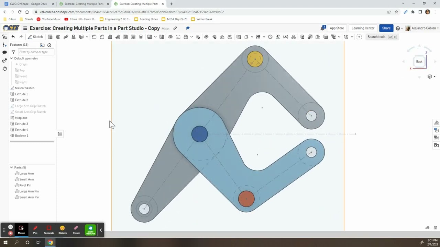The height and width of the screenshot is (247, 440).
Task: Expand the dropdown after the Loft tool
Action: click(87, 37)
